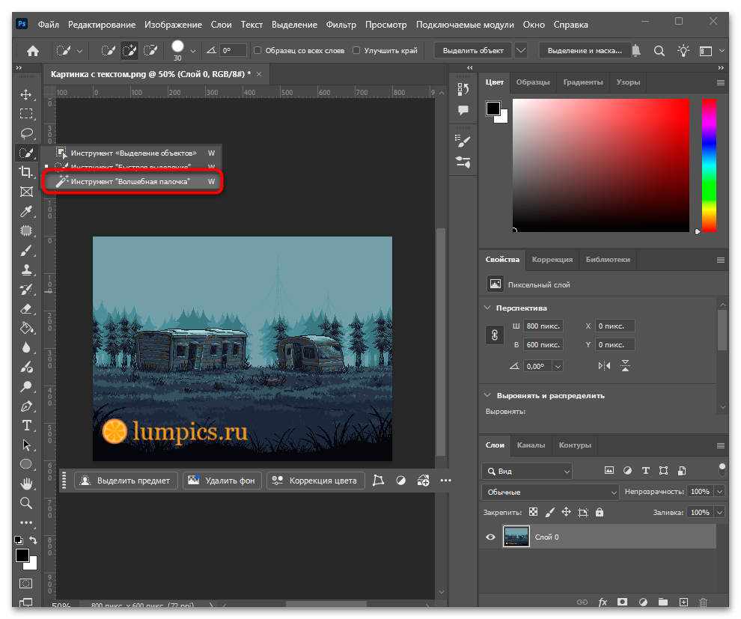Open the «Изображение» menu
The height and width of the screenshot is (619, 741).
pyautogui.click(x=173, y=25)
